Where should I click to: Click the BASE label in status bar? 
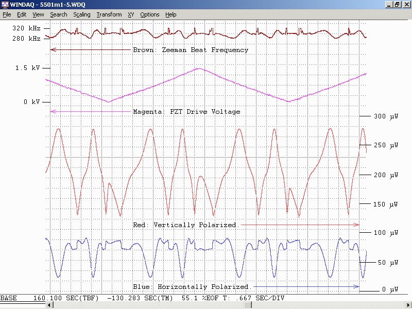[8, 298]
